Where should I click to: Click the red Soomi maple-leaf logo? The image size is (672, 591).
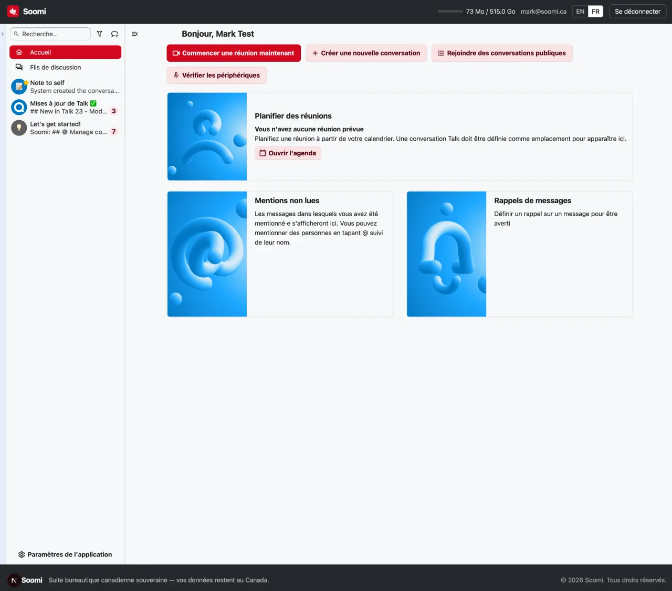(13, 12)
